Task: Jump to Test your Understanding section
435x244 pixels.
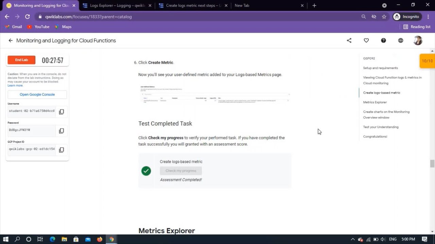Action: pos(381,127)
